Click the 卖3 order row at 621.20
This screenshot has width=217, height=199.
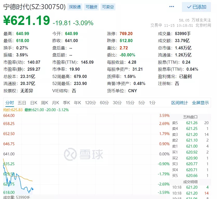tap(190, 135)
